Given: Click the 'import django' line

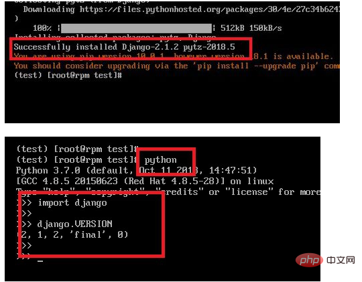Looking at the screenshot, I should 72,202.
